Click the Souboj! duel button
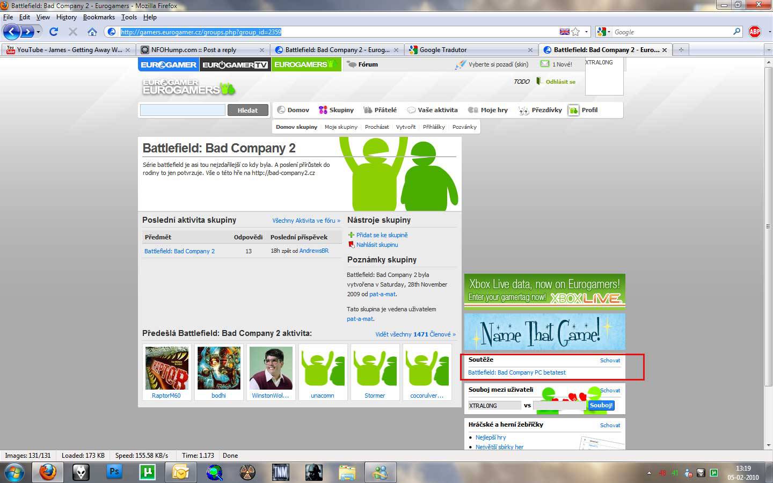 [x=601, y=405]
